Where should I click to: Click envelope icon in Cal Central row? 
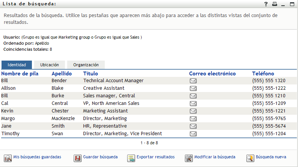[193, 103]
